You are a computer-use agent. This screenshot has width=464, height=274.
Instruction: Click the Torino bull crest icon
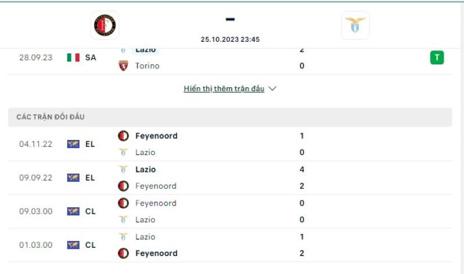pyautogui.click(x=124, y=66)
